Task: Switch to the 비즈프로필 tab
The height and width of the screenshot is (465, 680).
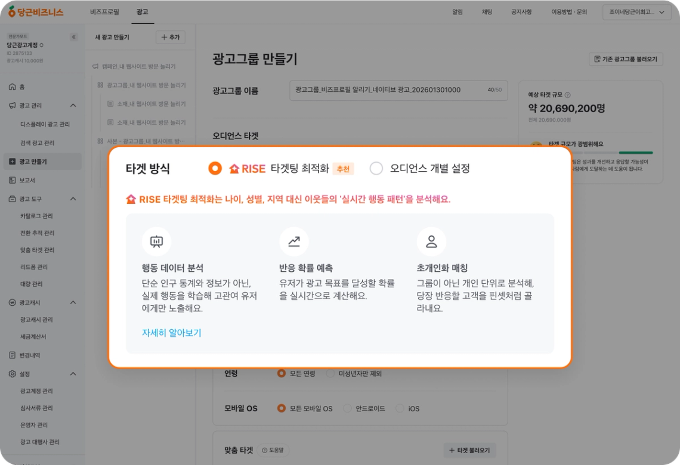Action: click(104, 12)
